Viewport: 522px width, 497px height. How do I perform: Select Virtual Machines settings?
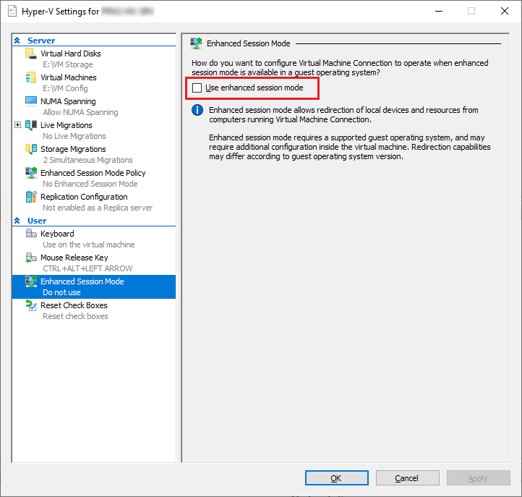tap(69, 77)
